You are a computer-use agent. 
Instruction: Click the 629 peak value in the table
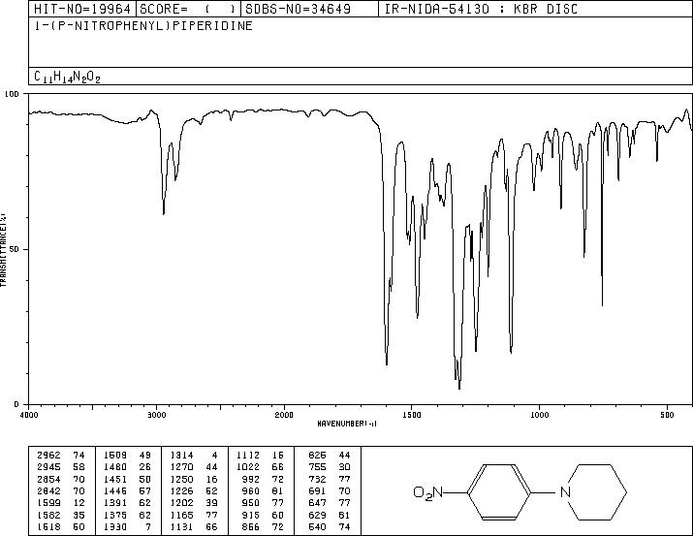317,515
